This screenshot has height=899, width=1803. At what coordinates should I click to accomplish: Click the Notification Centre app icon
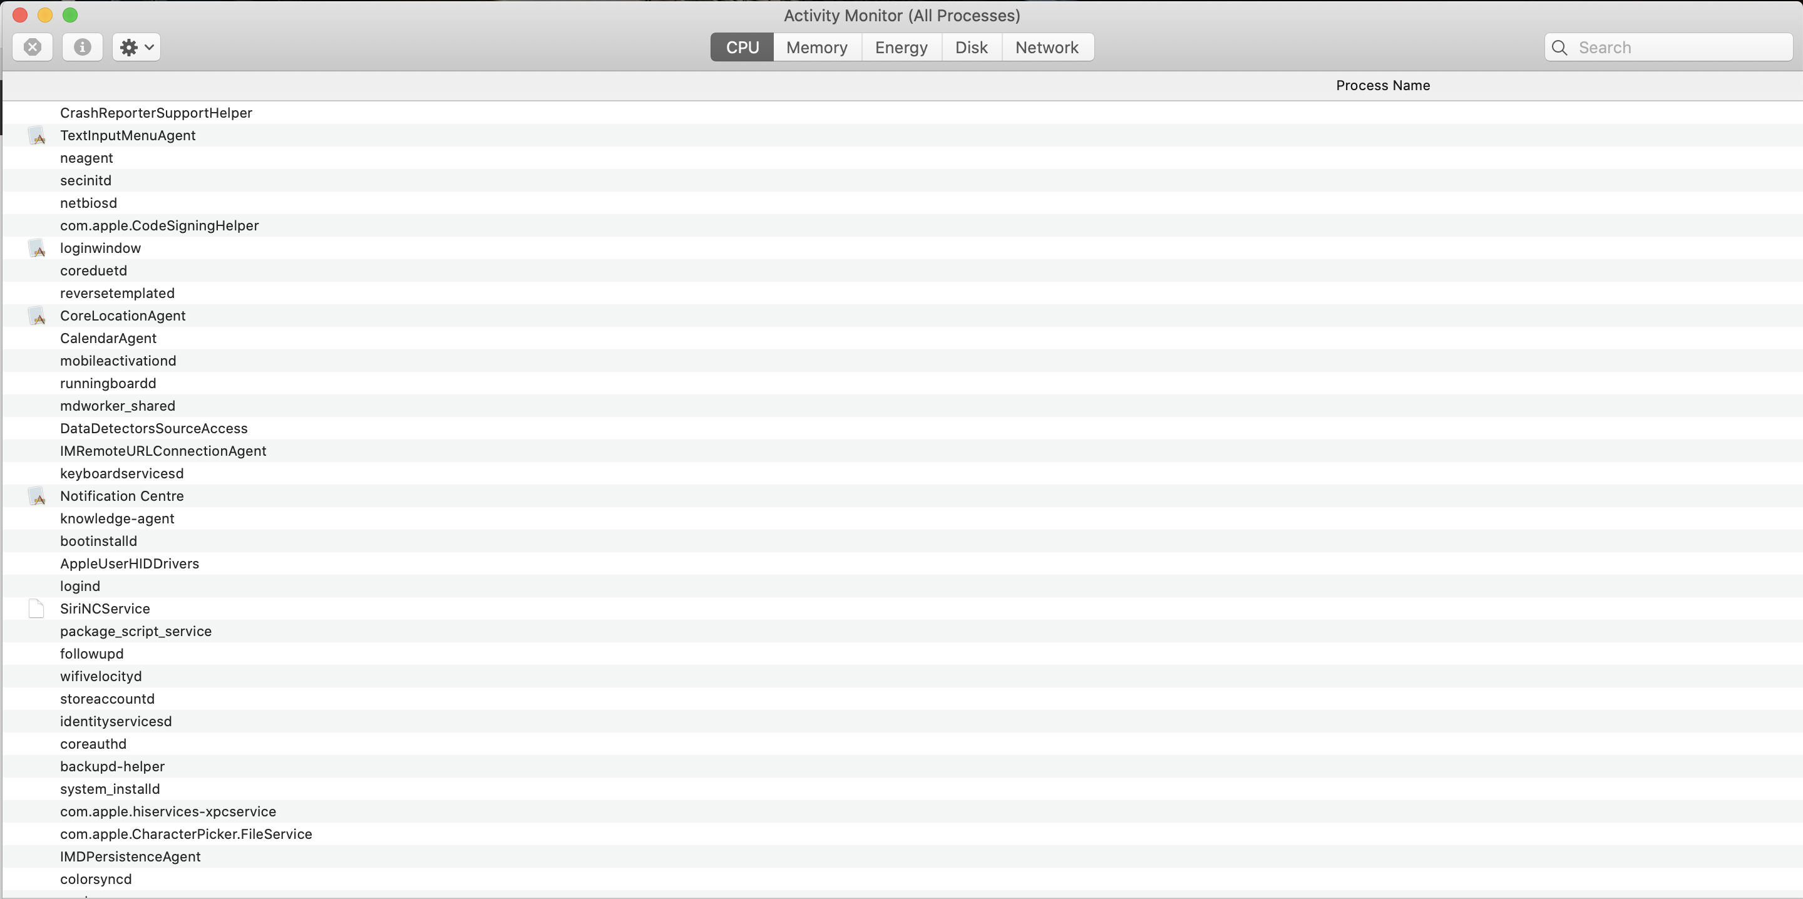(x=37, y=496)
